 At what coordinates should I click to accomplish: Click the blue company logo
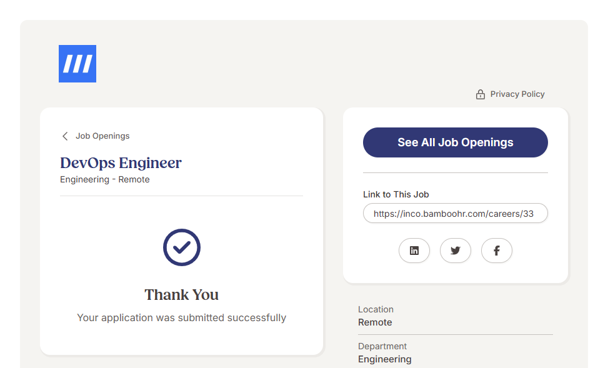[x=77, y=64]
